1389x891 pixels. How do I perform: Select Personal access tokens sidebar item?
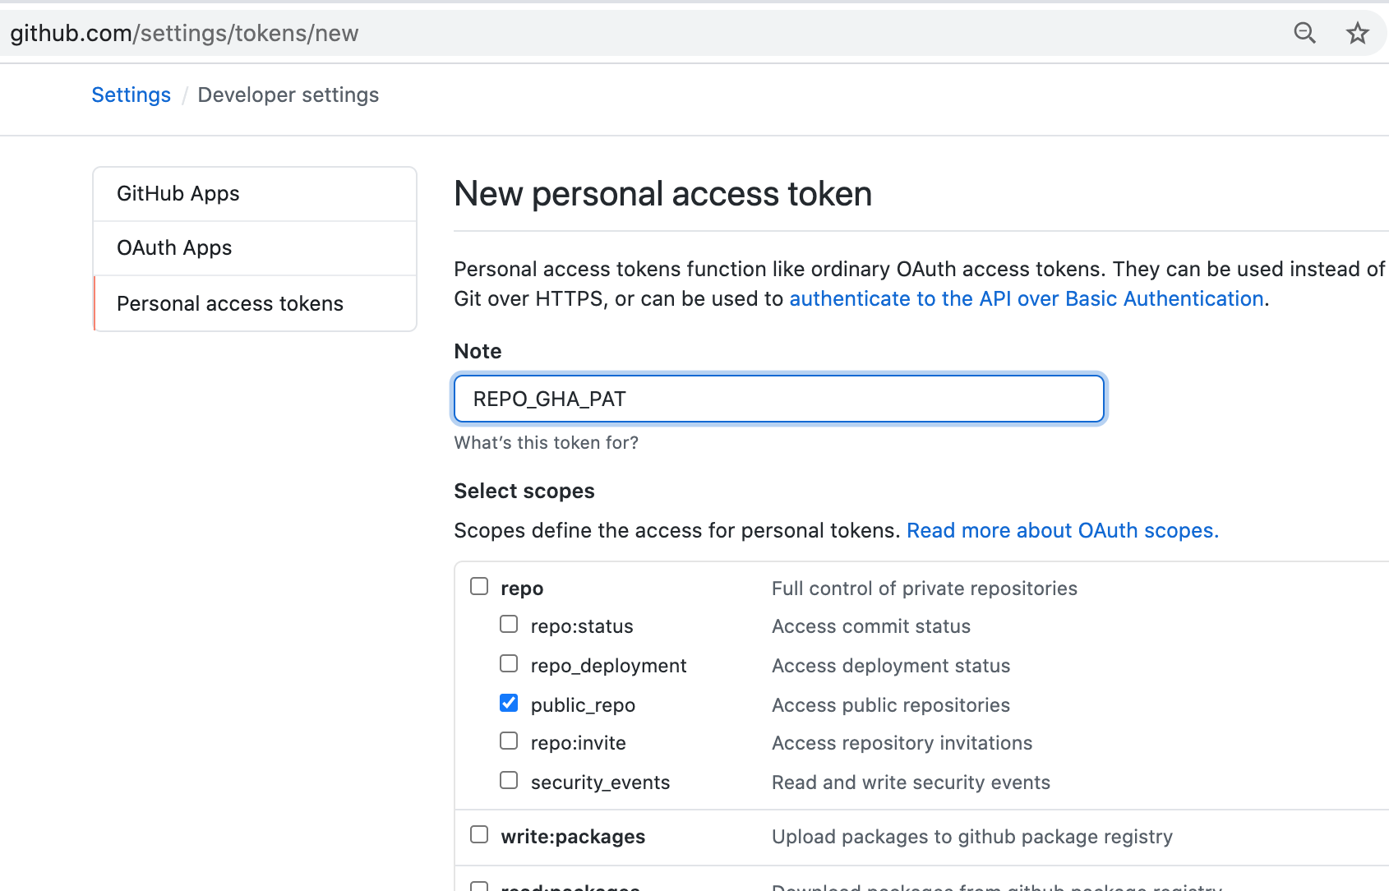255,303
